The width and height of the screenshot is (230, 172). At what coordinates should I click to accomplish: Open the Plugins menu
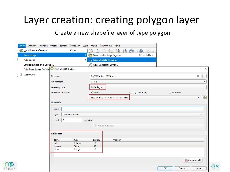pyautogui.click(x=43, y=46)
